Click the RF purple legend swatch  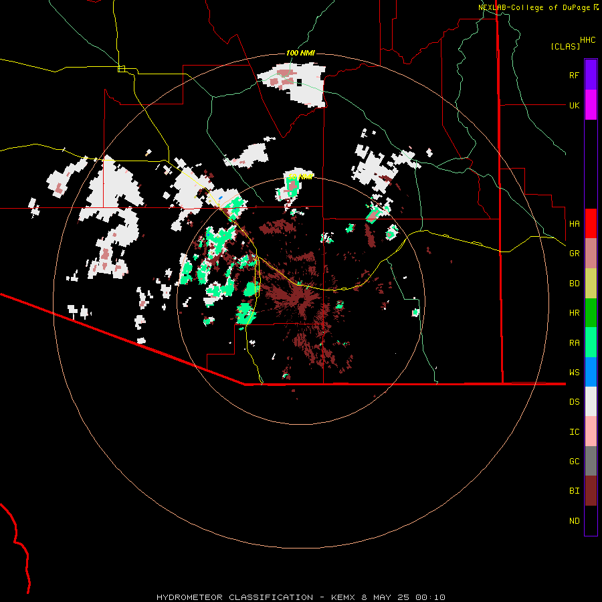click(x=591, y=75)
